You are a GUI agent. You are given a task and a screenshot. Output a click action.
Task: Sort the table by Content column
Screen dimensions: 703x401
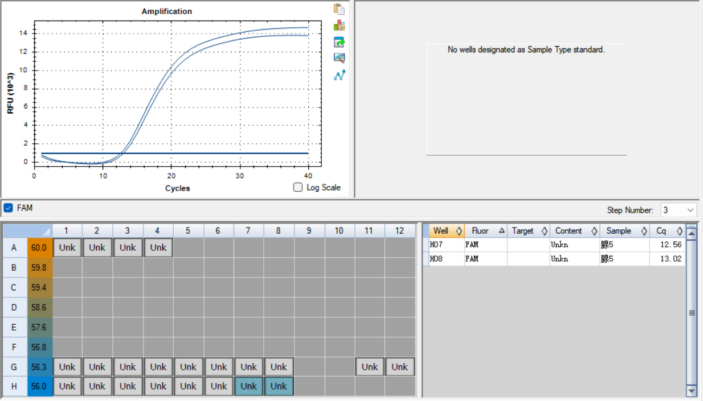[x=575, y=231]
